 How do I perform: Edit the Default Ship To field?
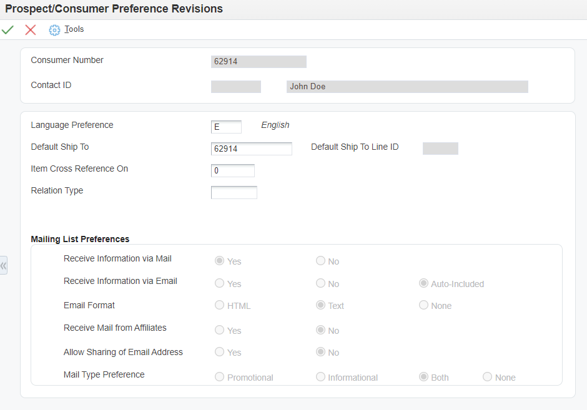point(251,149)
